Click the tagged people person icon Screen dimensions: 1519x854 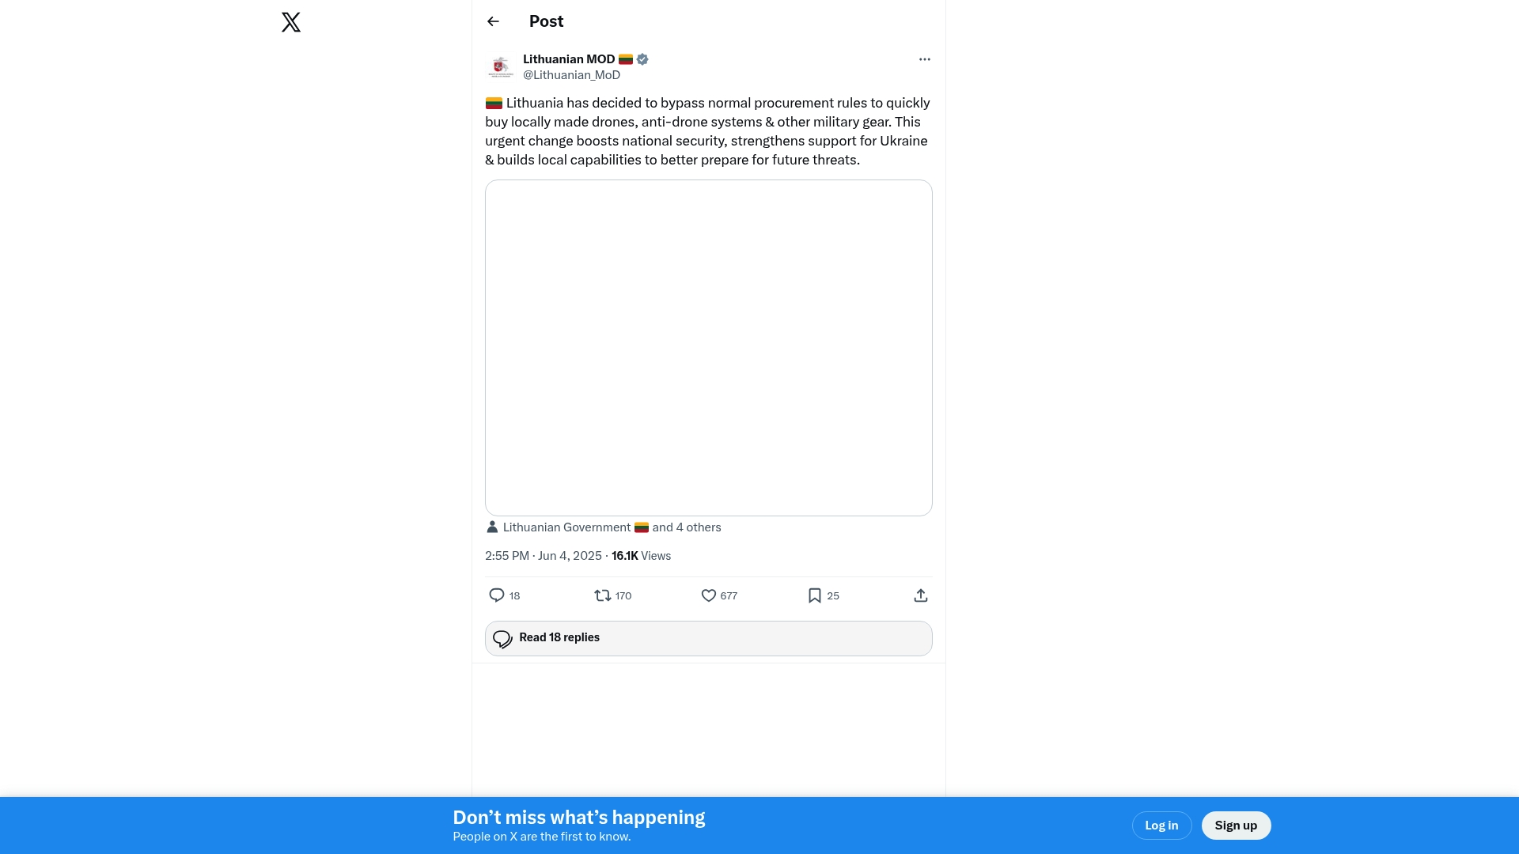[x=492, y=527]
